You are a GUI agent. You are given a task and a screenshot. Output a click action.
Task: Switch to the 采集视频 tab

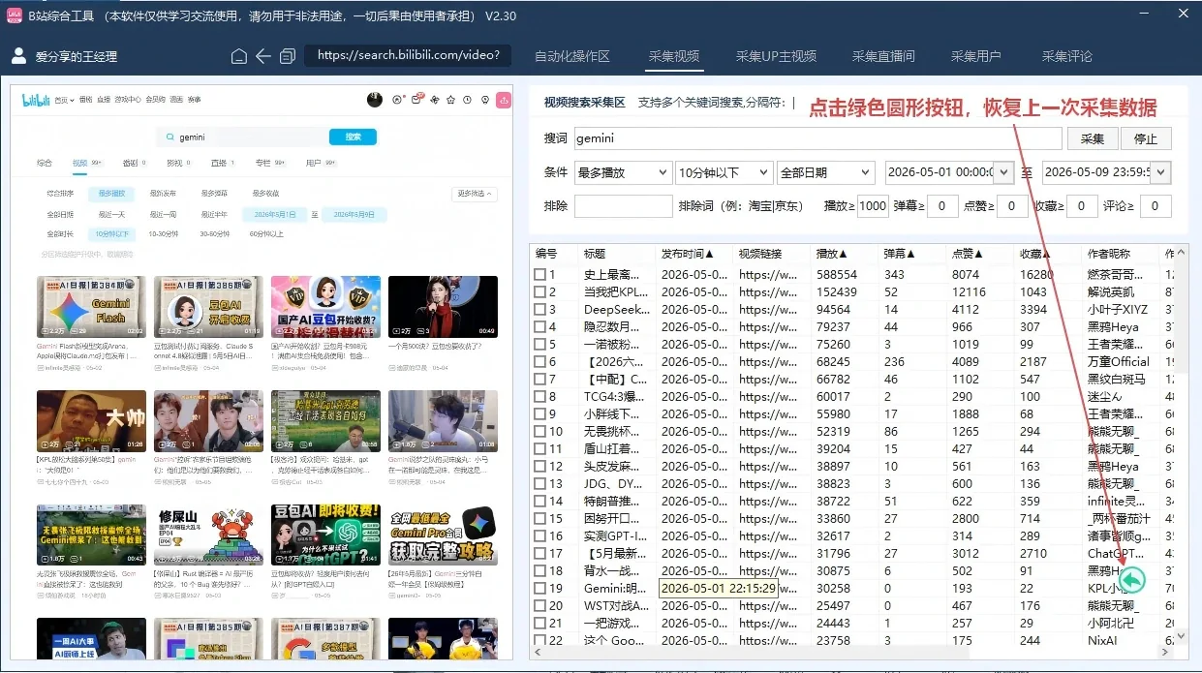(x=673, y=56)
